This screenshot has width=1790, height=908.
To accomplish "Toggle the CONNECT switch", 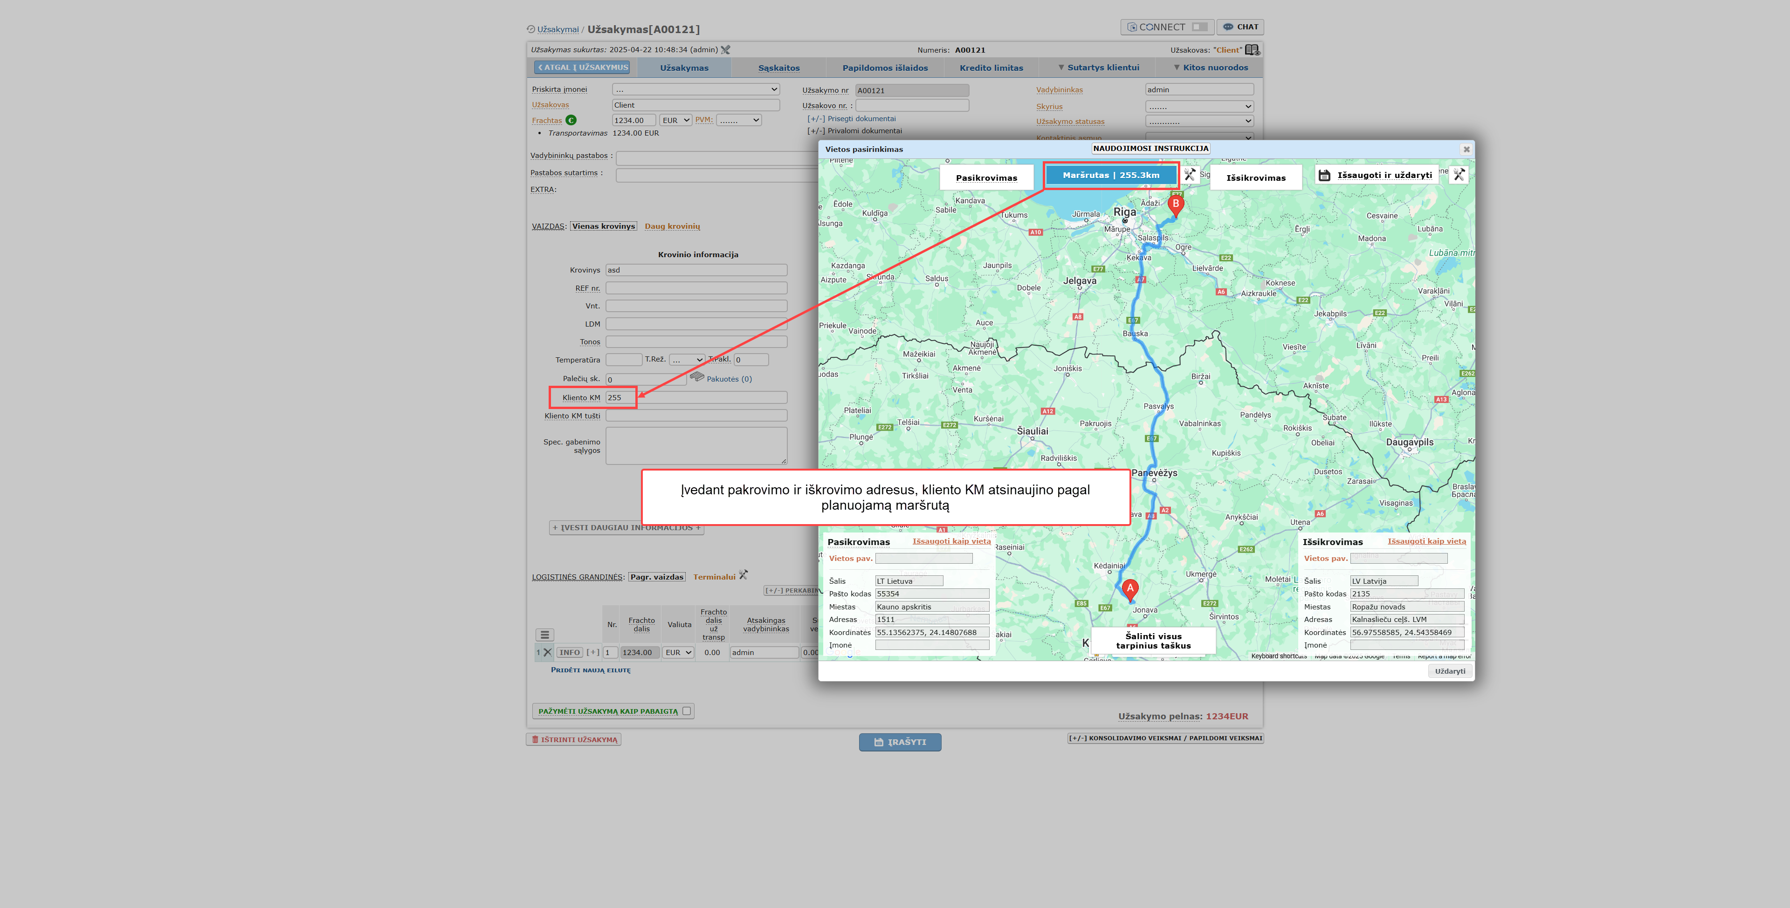I will (1199, 27).
